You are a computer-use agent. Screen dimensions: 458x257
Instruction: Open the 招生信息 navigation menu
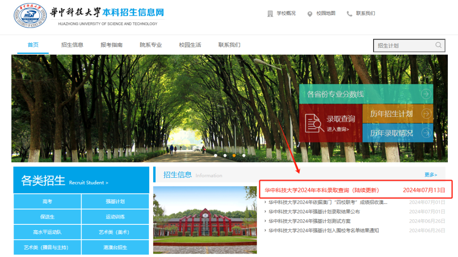click(x=72, y=45)
